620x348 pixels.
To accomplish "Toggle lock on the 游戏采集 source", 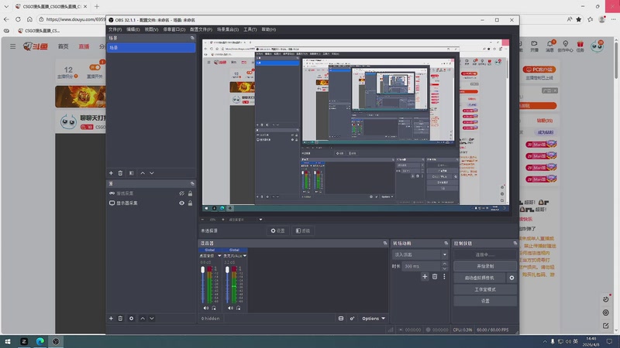I will point(190,193).
